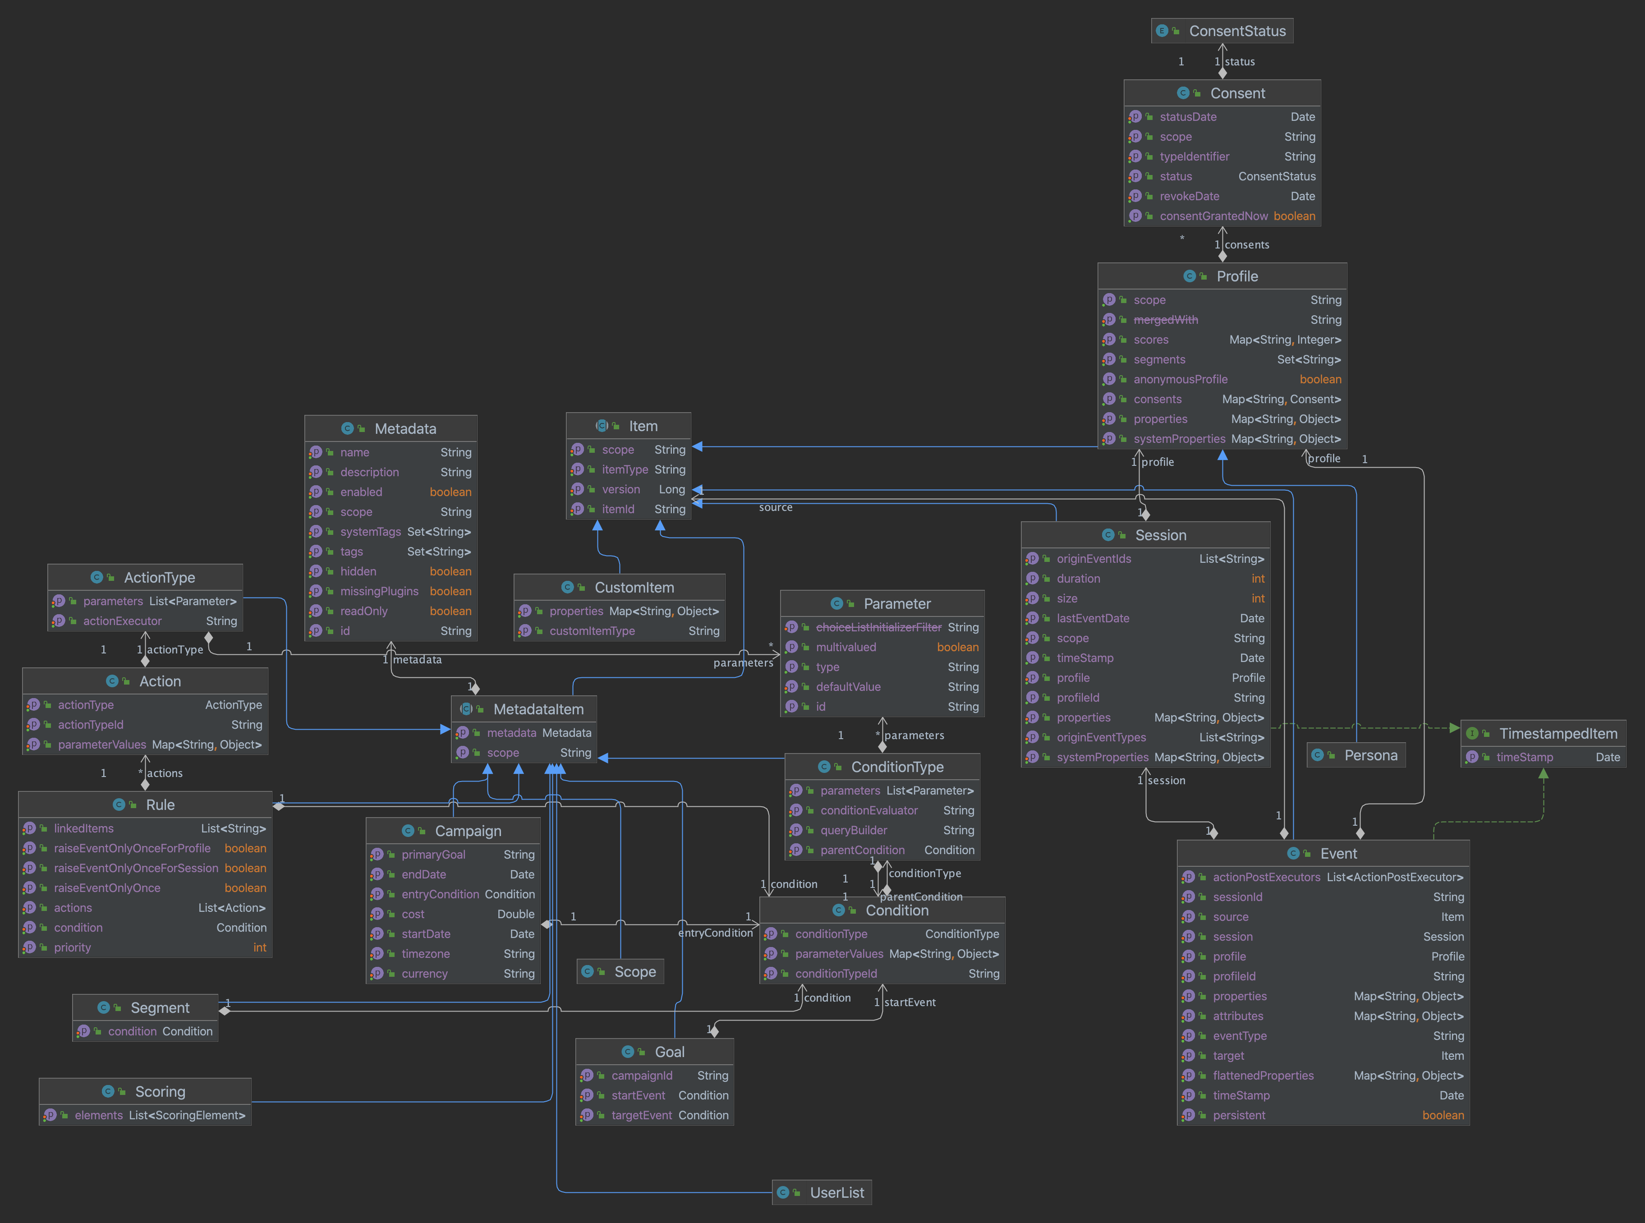Click the interface icon beside Item

(x=601, y=426)
